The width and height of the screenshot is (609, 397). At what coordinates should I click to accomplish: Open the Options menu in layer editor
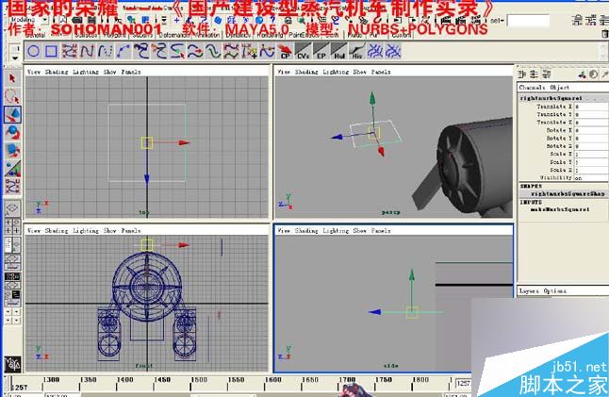555,290
